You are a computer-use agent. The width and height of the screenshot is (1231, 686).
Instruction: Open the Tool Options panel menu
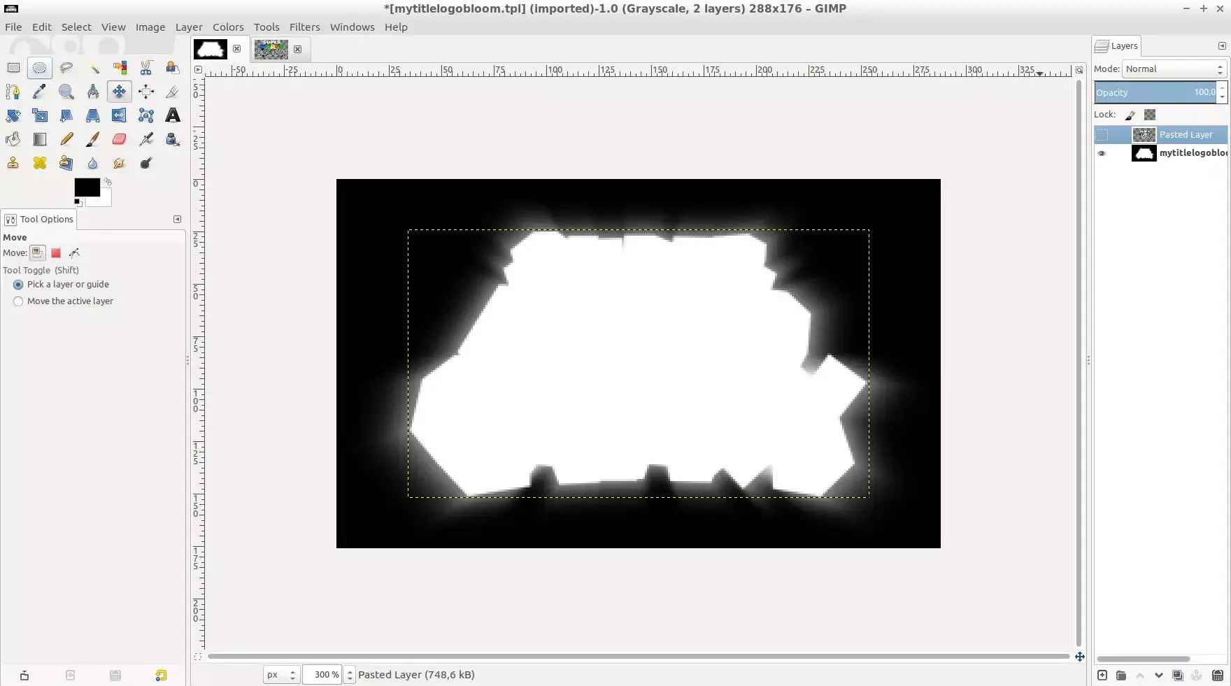[177, 219]
